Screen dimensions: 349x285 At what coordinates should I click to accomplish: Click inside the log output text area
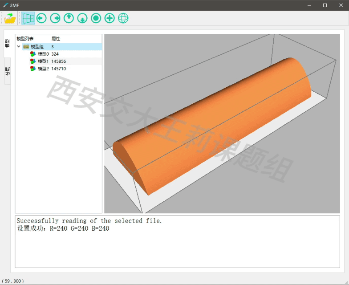click(177, 245)
